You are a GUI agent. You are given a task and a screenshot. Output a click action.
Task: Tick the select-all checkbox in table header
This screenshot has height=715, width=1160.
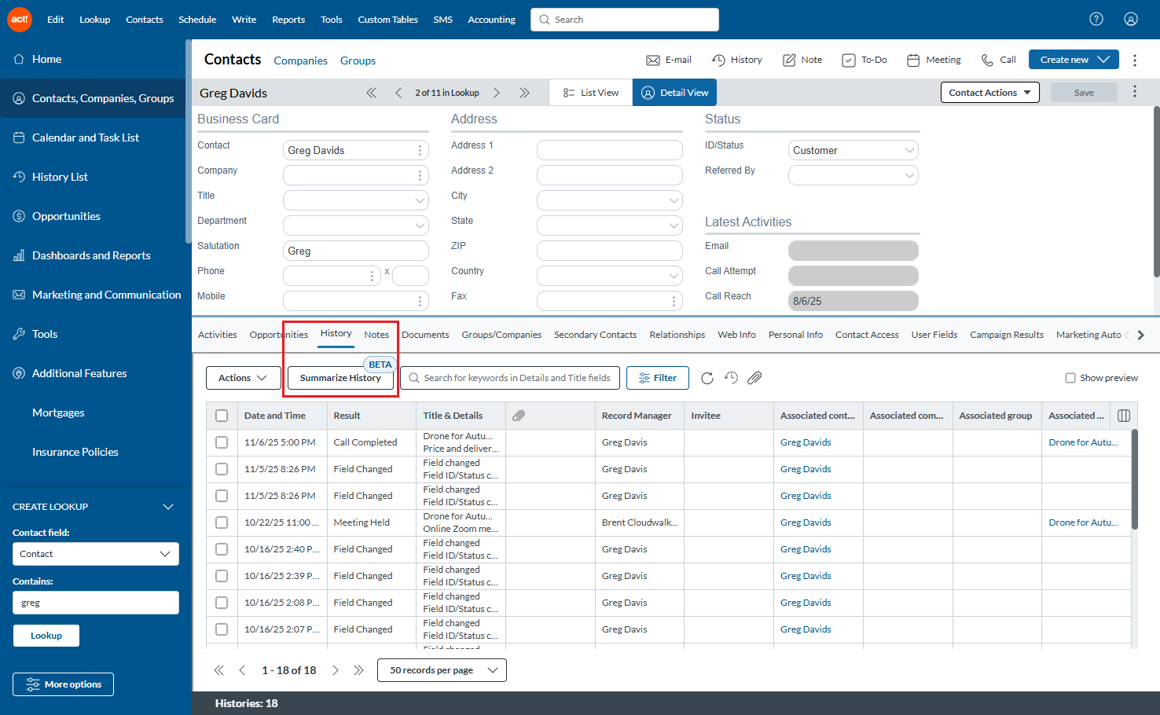pos(222,416)
